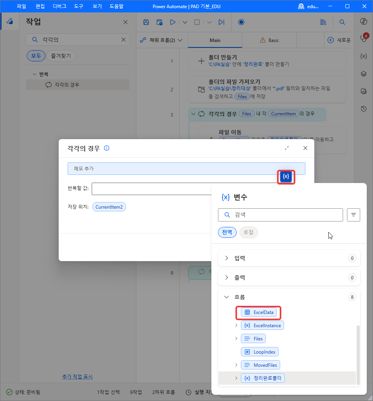Select the 폴더 만들기 action in flow
The width and height of the screenshot is (373, 401).
point(267,61)
